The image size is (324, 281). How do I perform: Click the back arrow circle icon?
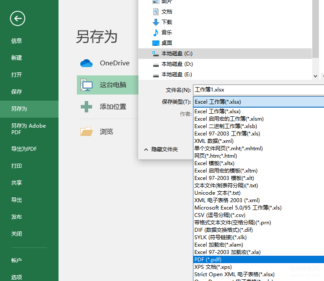[17, 18]
